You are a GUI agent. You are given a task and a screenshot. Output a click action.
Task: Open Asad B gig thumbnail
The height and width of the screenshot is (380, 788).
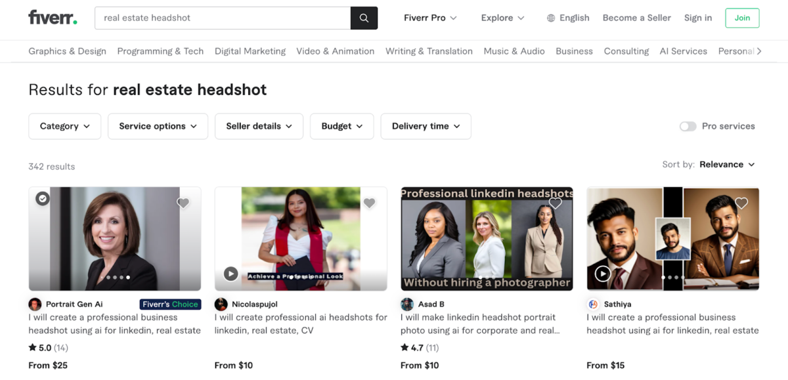pos(487,239)
